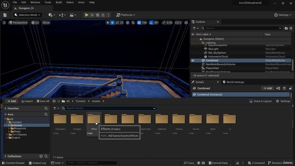Click the Perspective viewport mode button
295x166 pixels.
(18, 23)
